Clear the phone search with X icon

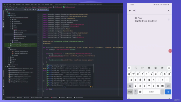tap(169, 11)
